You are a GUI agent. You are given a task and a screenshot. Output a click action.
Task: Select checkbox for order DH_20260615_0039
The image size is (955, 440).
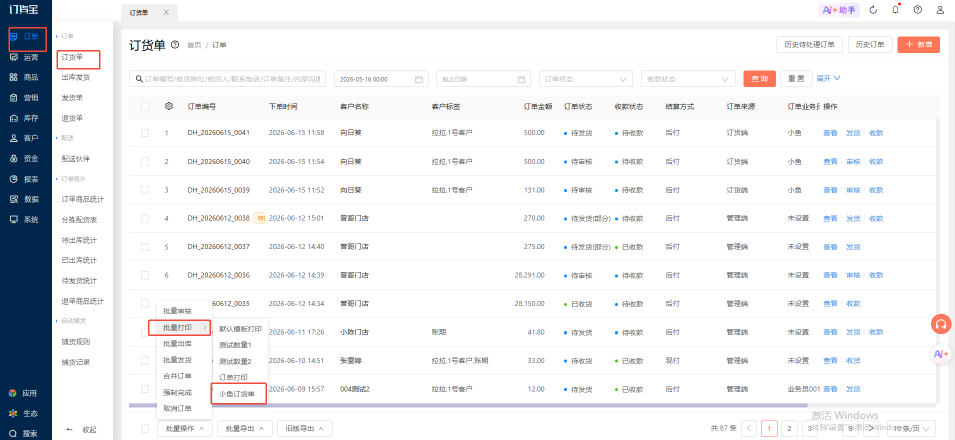145,190
